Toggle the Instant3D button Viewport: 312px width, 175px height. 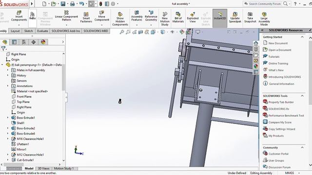click(x=220, y=18)
